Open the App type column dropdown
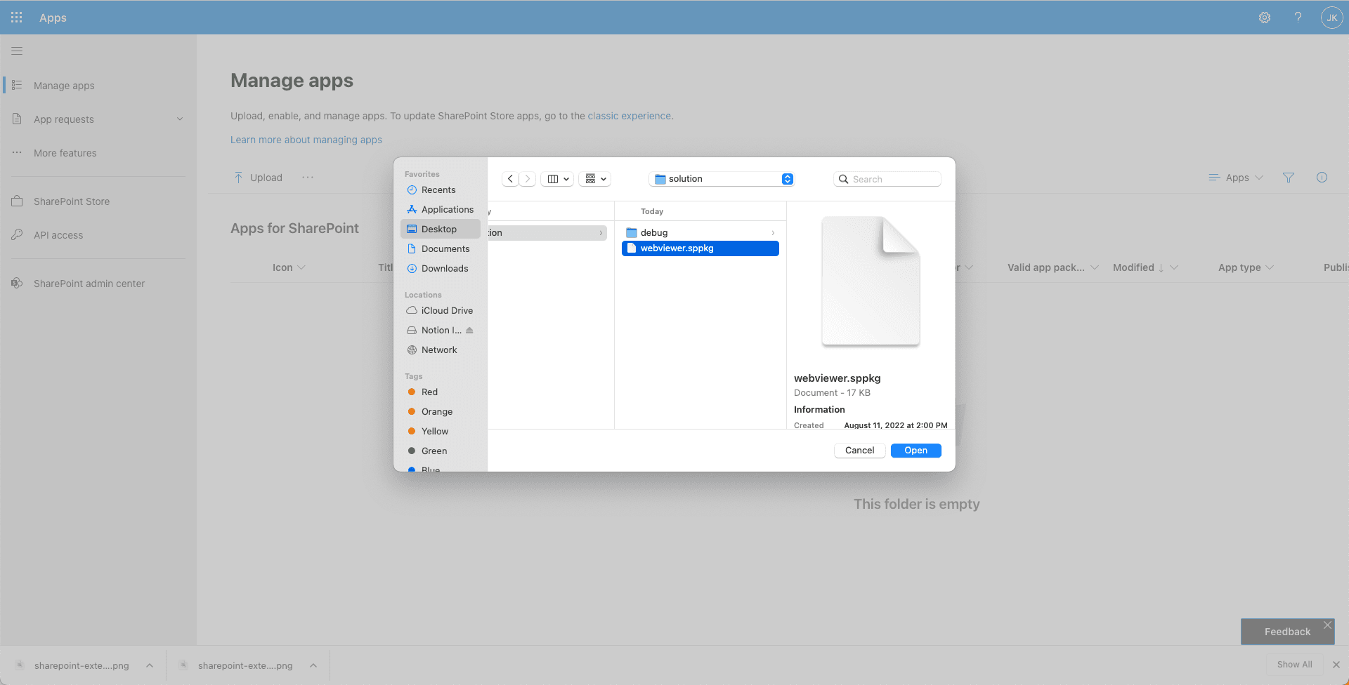This screenshot has width=1349, height=685. point(1245,267)
